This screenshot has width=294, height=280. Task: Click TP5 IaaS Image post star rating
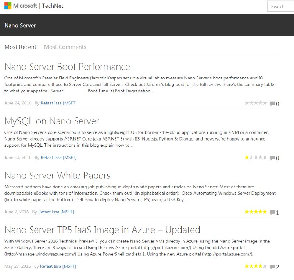[256, 266]
